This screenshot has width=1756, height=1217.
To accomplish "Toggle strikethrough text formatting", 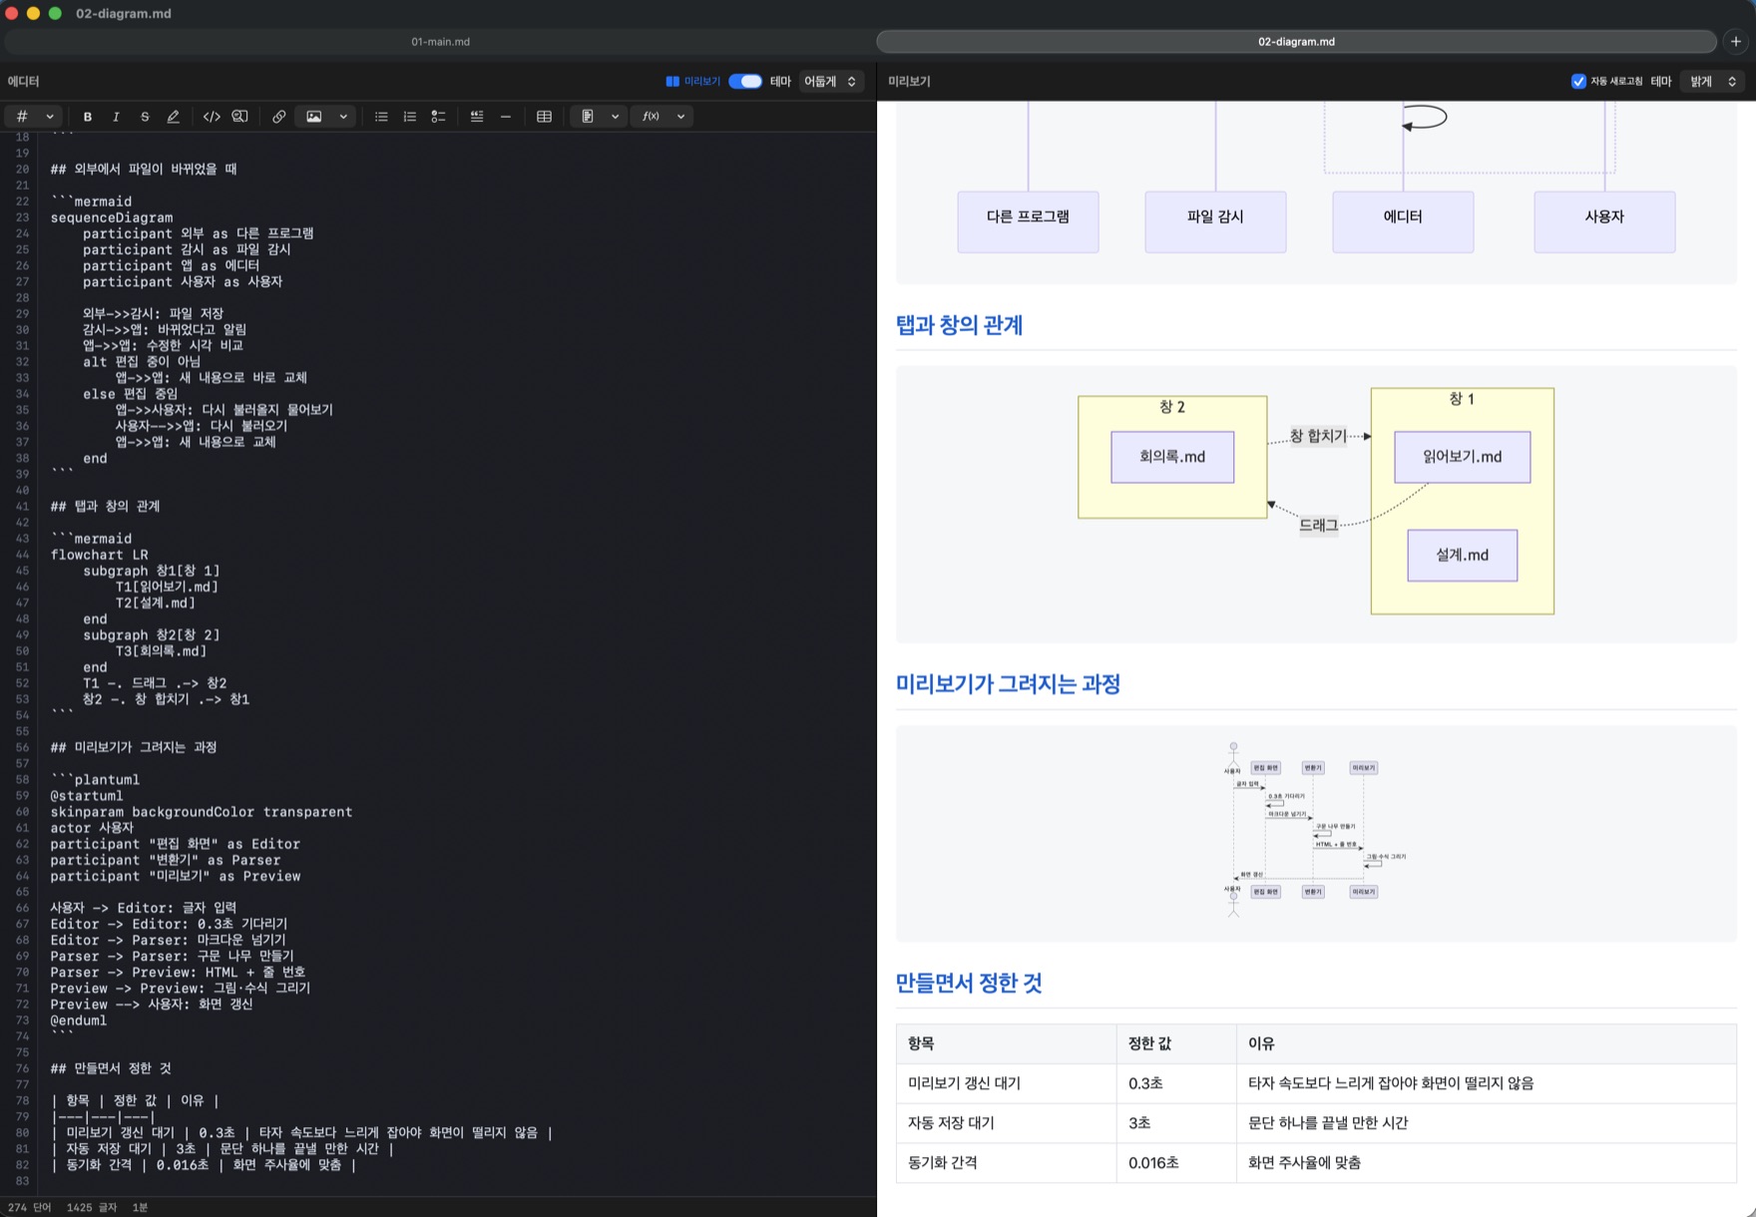I will coord(145,117).
